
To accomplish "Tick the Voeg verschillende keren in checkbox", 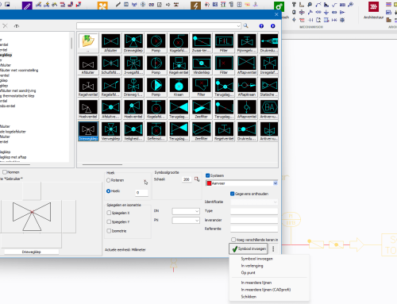I will tap(233, 240).
